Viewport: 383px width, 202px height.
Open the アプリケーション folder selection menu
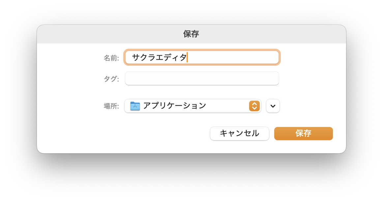click(193, 106)
